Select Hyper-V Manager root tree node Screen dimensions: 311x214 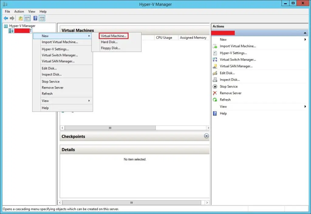(22, 26)
